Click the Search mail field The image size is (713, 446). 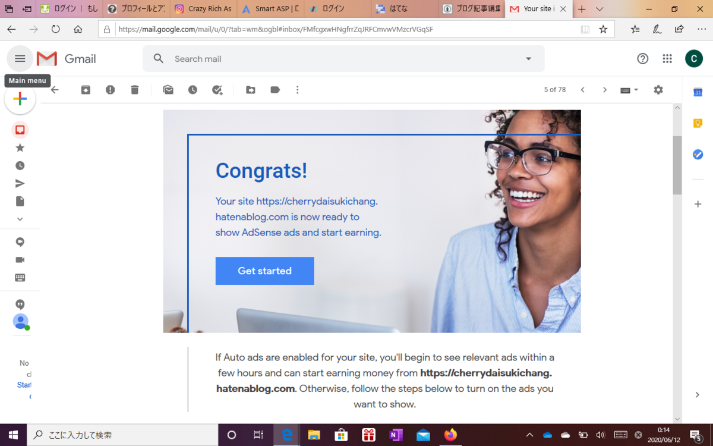(345, 59)
